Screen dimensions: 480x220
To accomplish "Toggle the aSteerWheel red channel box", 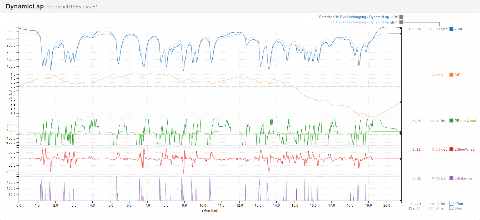I will [x=451, y=149].
